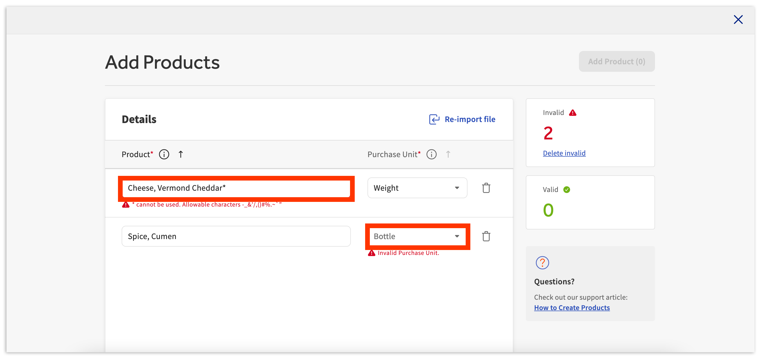Delete the Cheese row using trash icon
This screenshot has width=761, height=359.
click(x=486, y=188)
